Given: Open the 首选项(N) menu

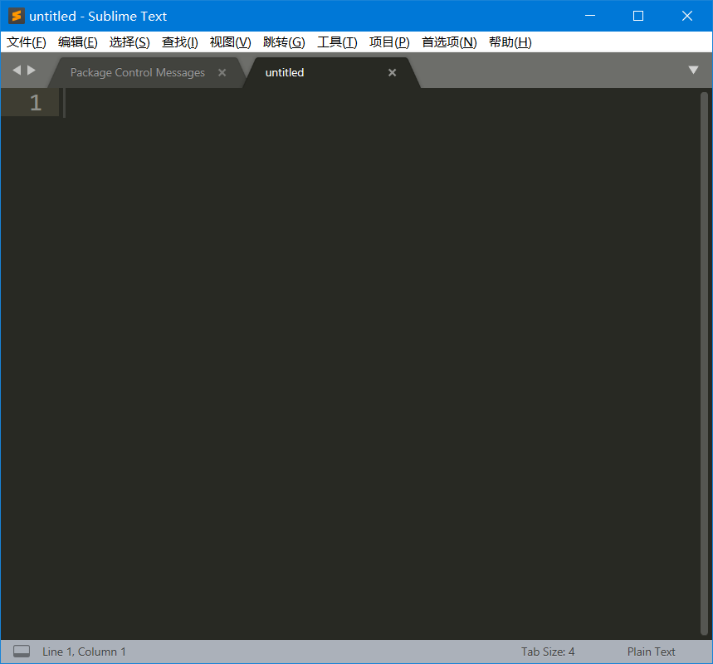Looking at the screenshot, I should (x=448, y=42).
